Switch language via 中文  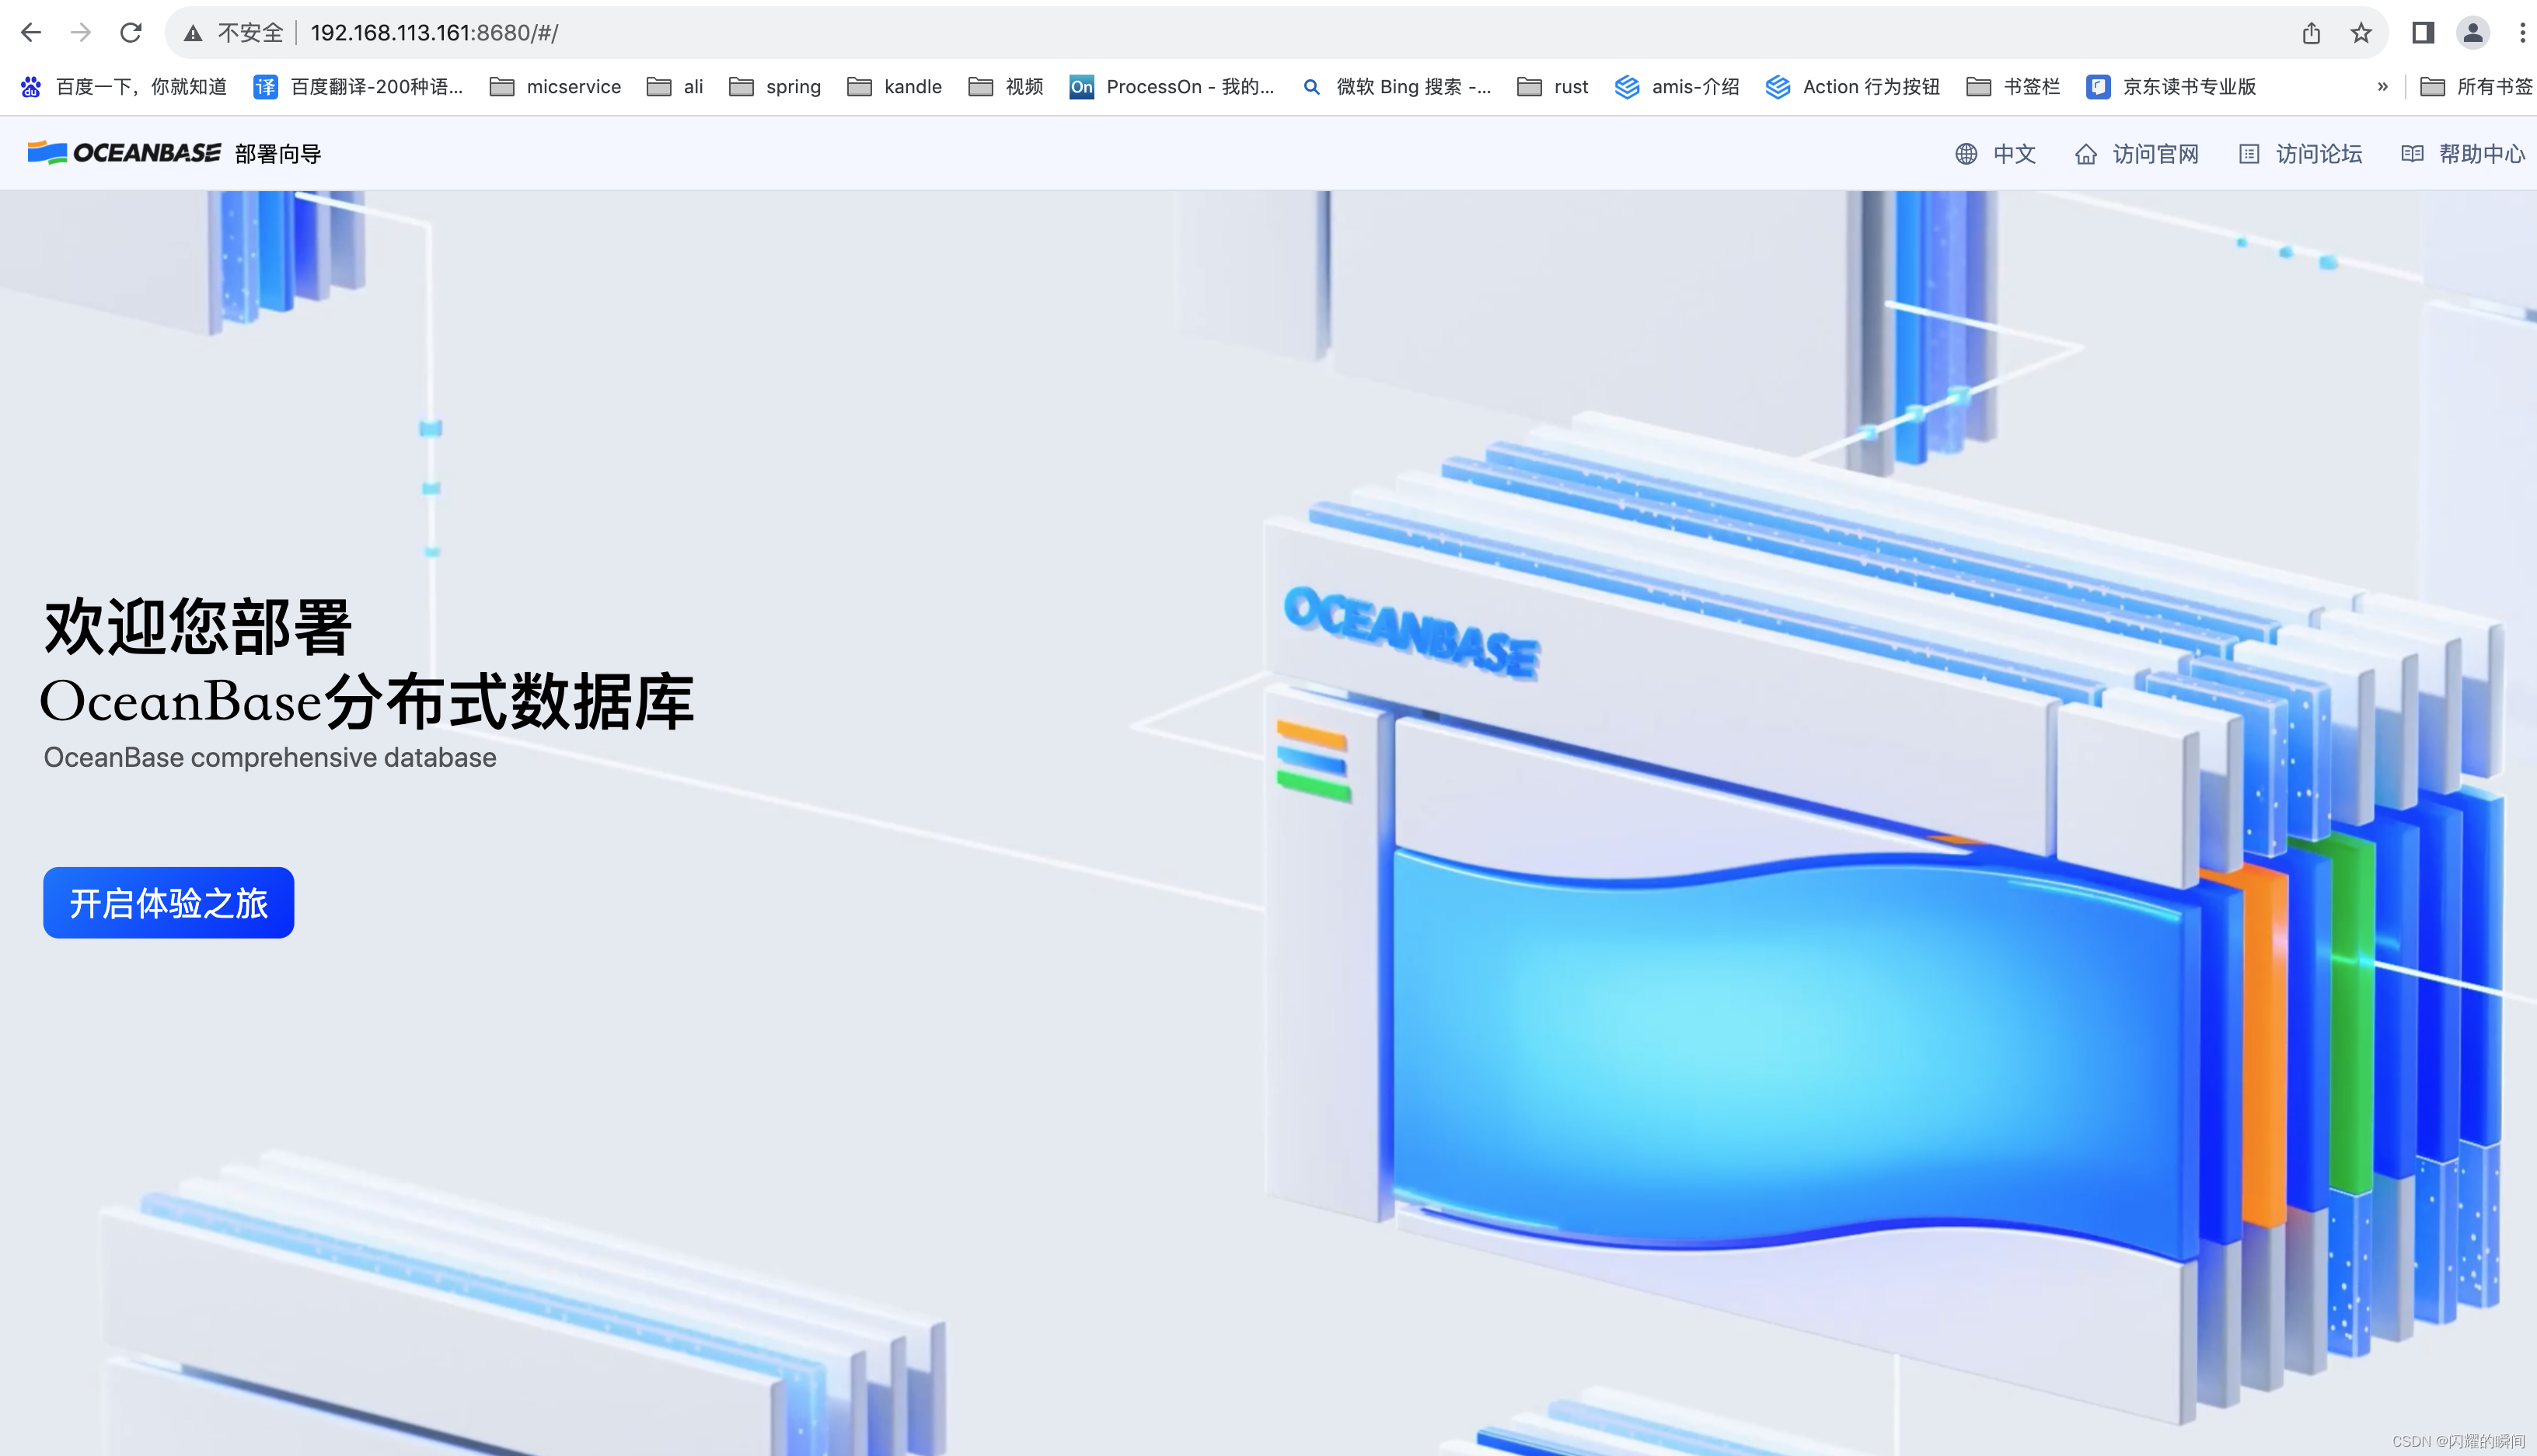pyautogui.click(x=2014, y=154)
